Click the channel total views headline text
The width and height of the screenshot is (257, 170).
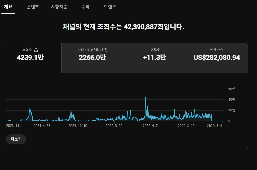click(124, 27)
